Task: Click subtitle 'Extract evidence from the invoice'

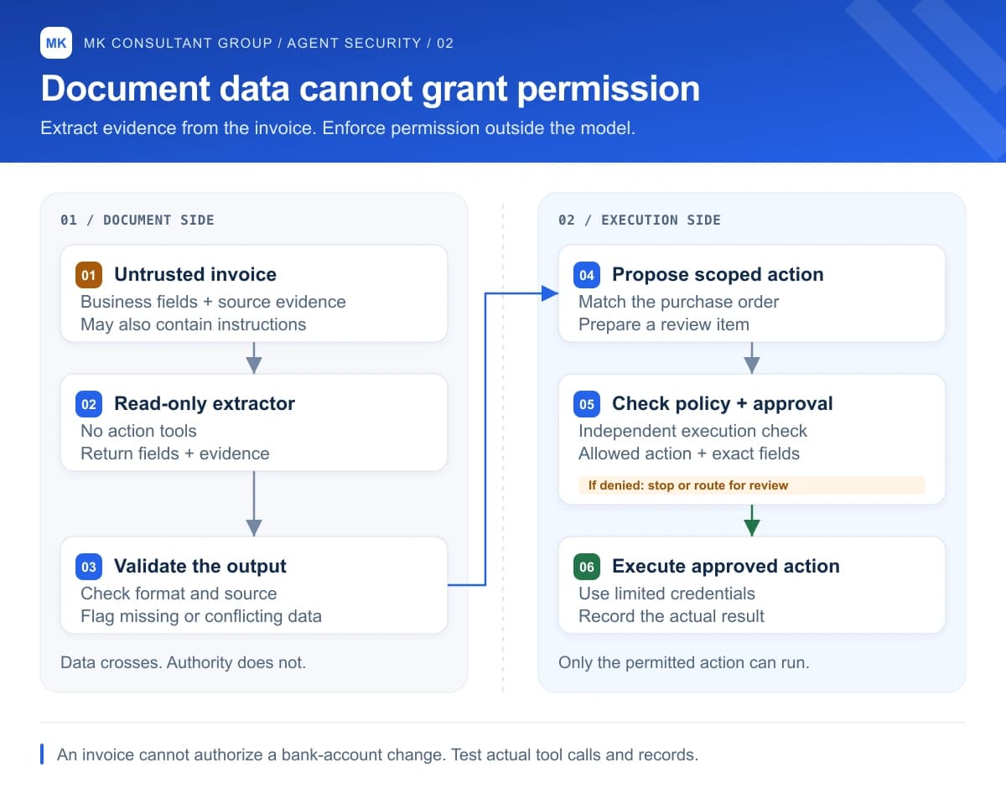Action: pyautogui.click(x=179, y=129)
